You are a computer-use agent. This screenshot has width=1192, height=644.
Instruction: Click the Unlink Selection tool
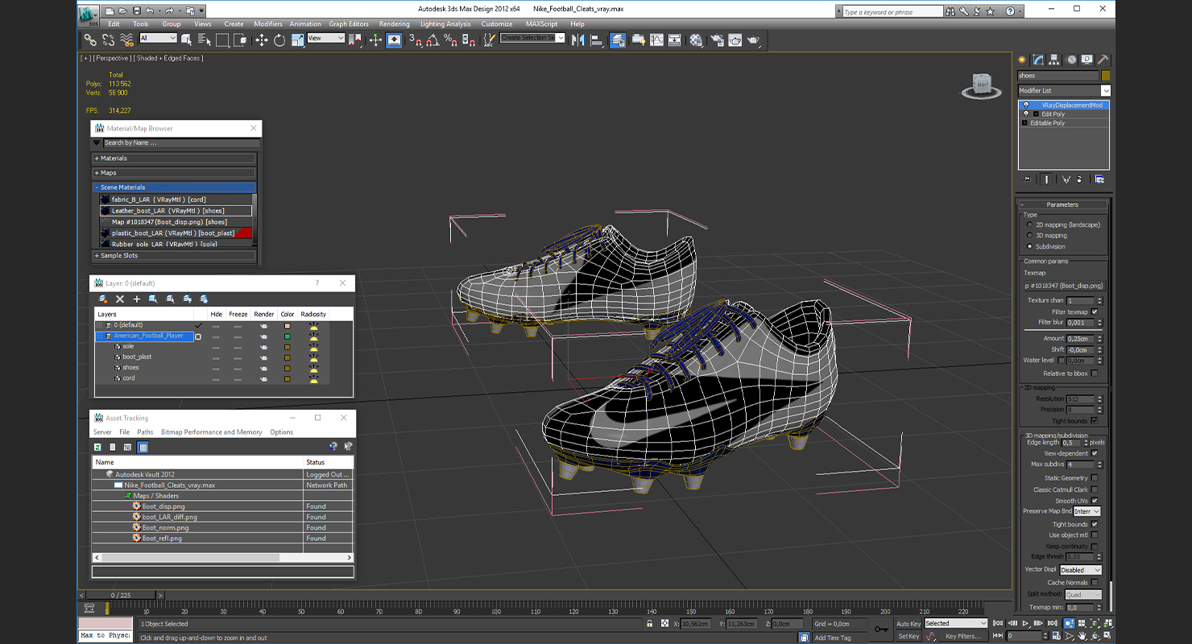tap(108, 39)
